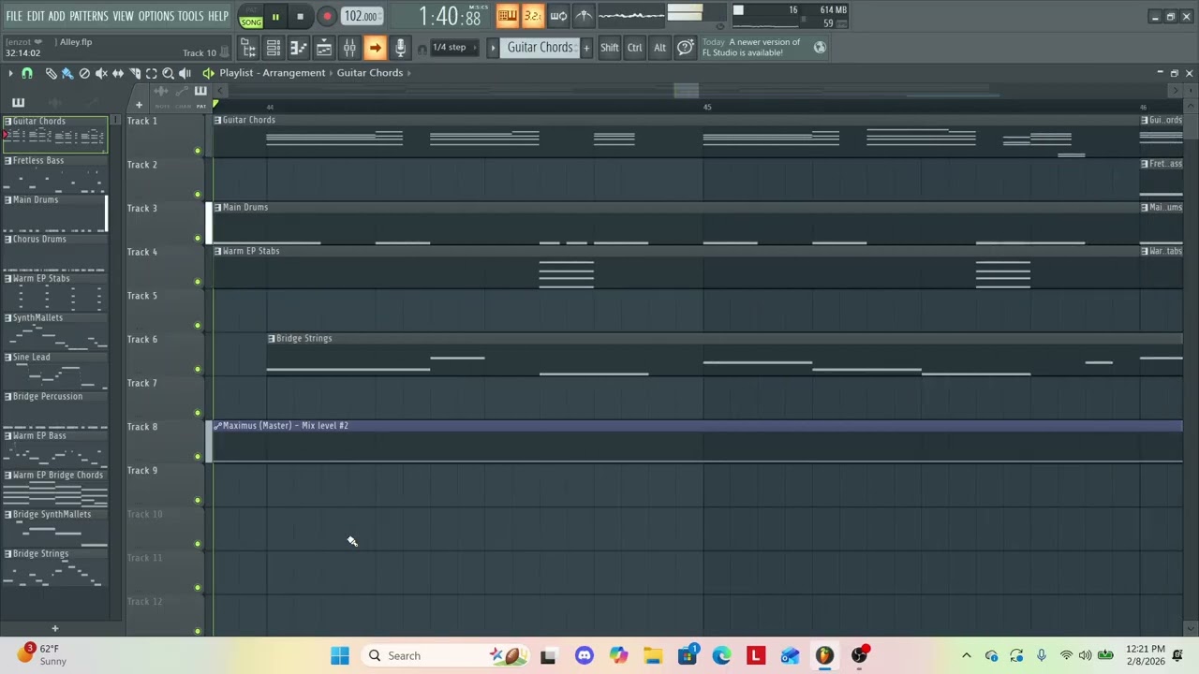Click the Windows Start button
Viewport: 1199px width, 674px height.
(x=340, y=655)
